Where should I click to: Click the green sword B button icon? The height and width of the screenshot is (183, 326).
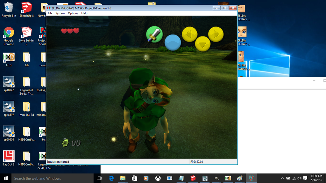(154, 34)
